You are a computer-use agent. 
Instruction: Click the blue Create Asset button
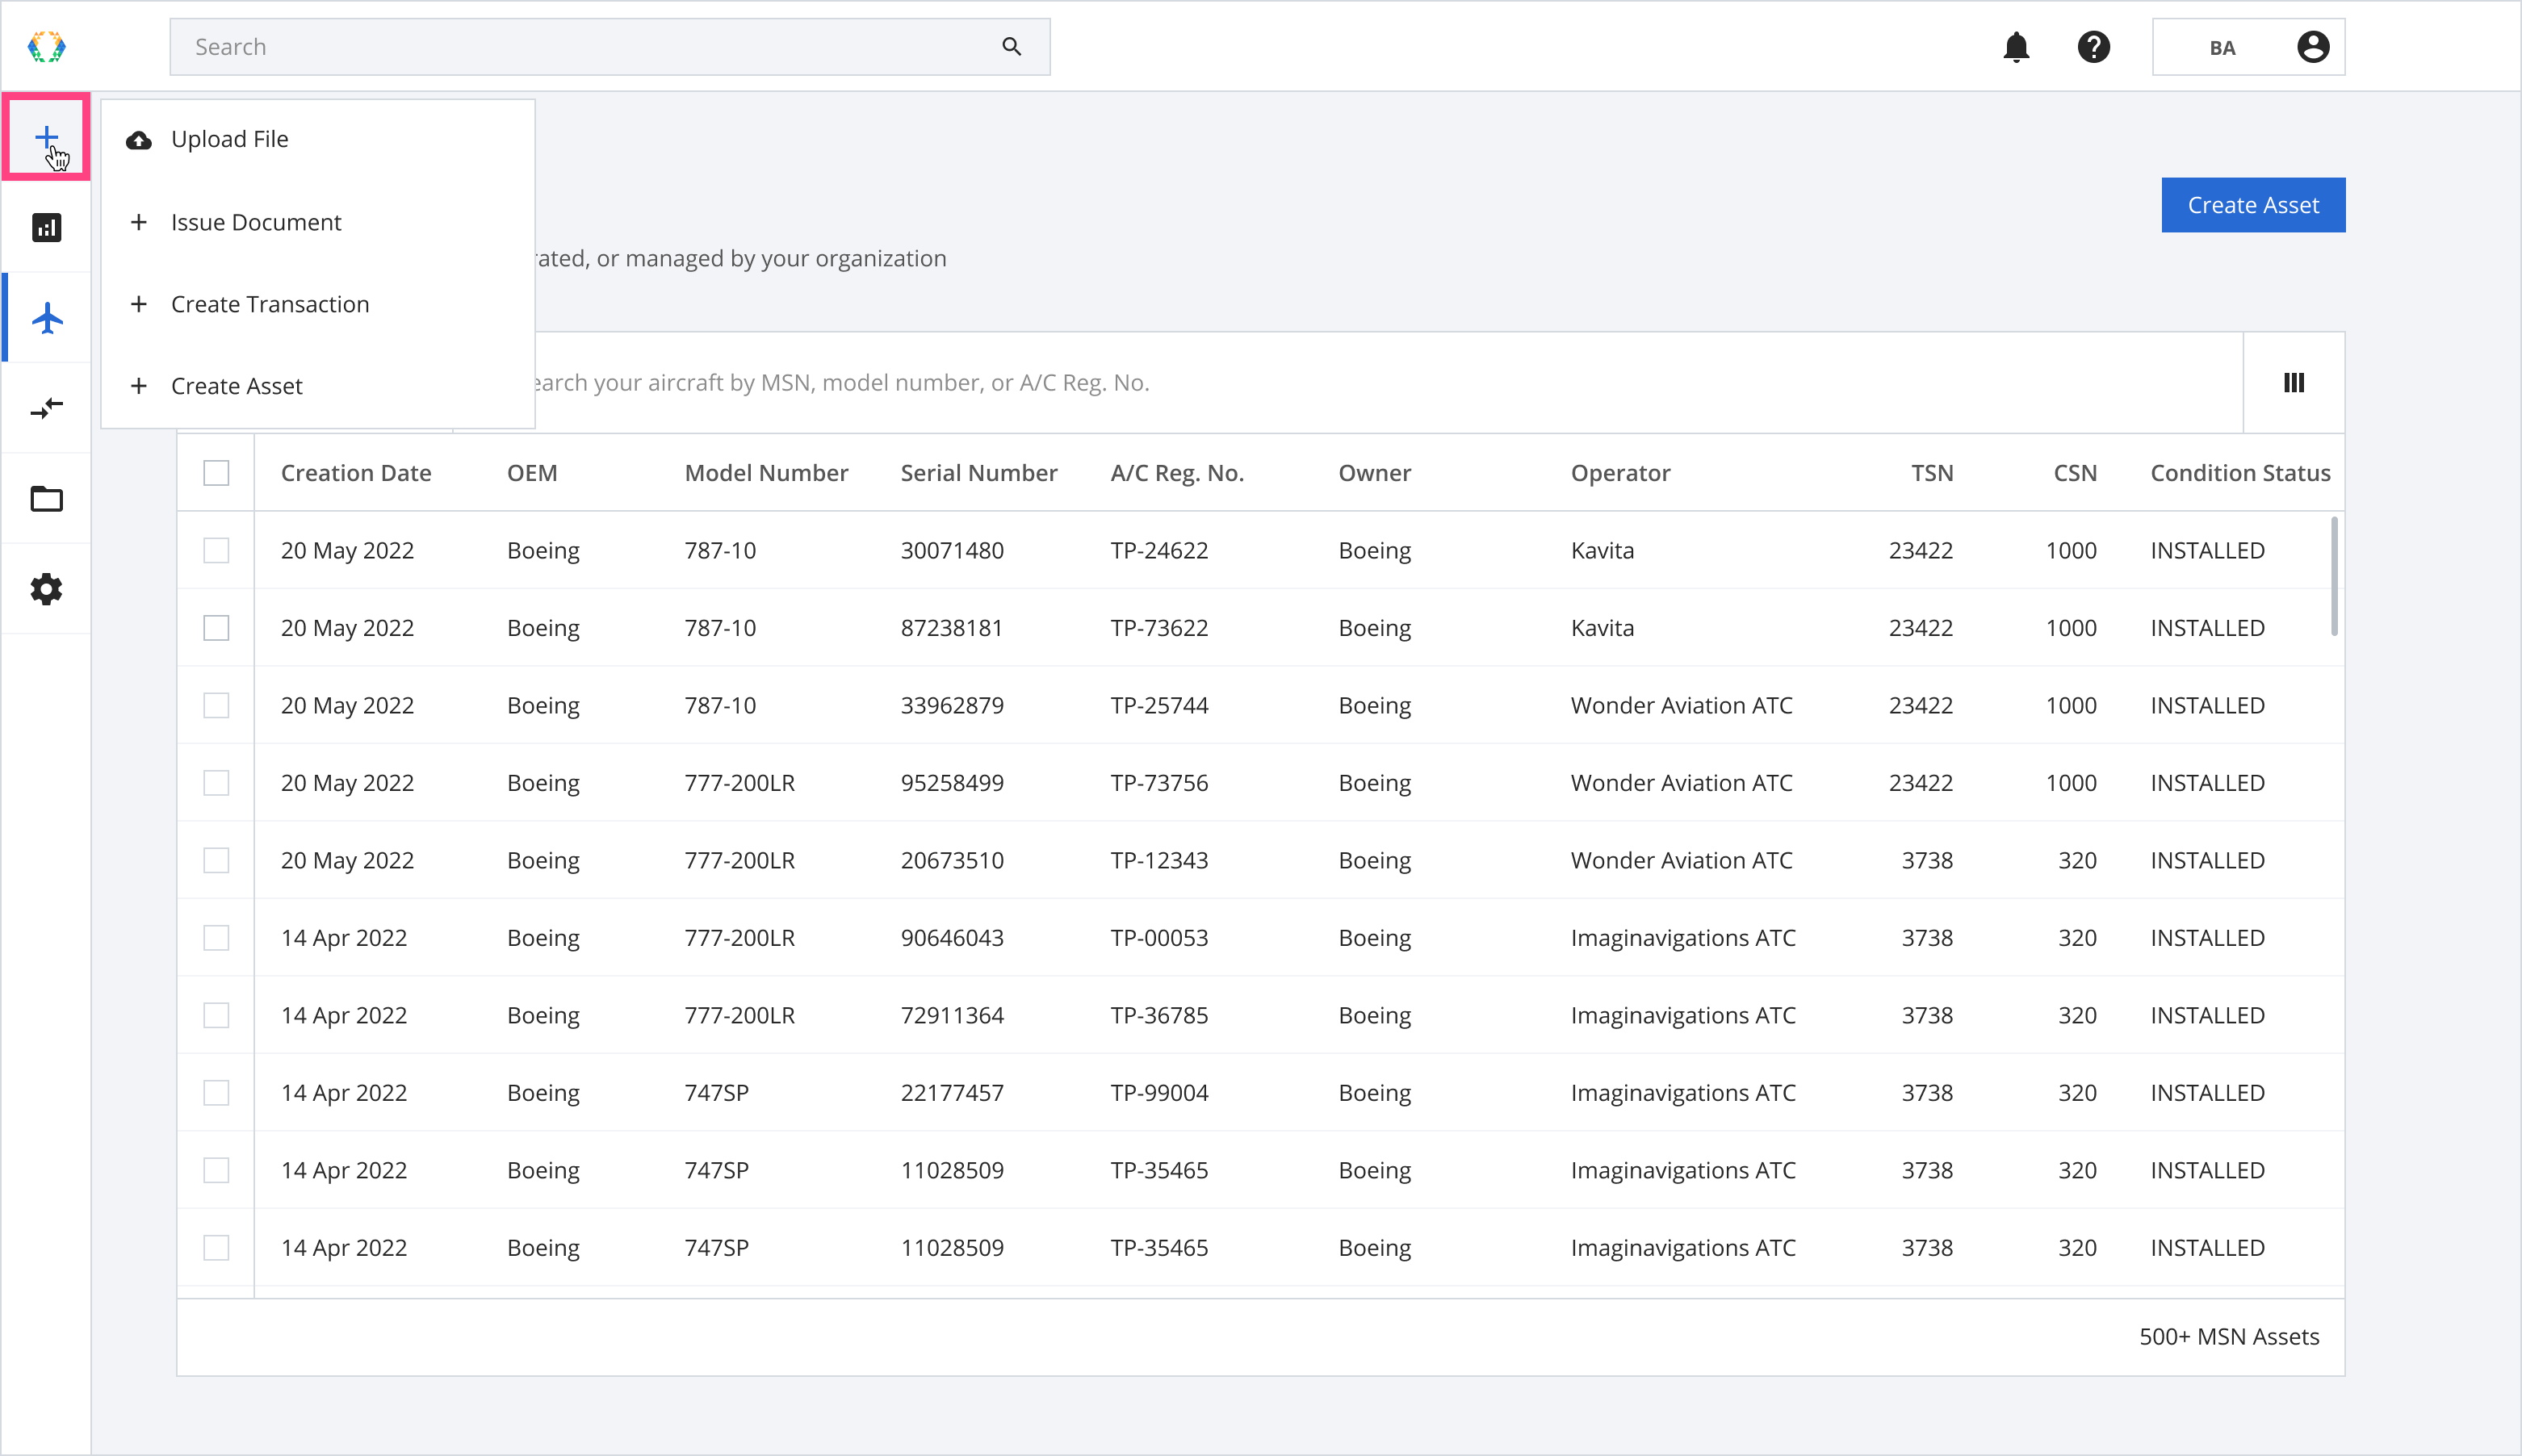pos(2252,205)
